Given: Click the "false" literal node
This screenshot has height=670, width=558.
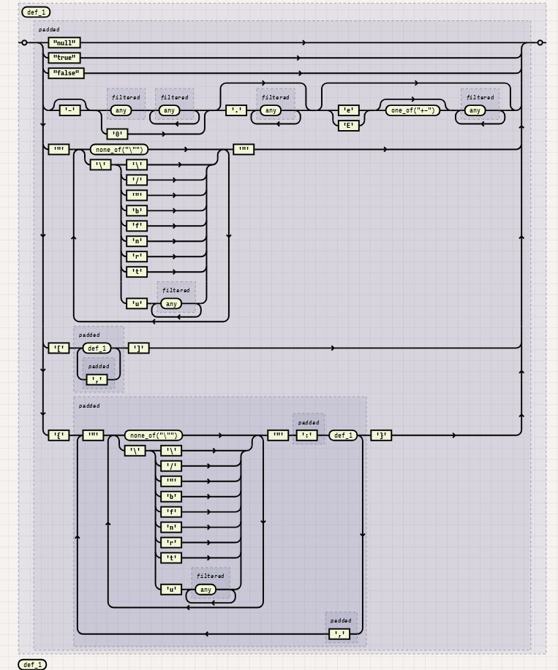Looking at the screenshot, I should click(66, 73).
